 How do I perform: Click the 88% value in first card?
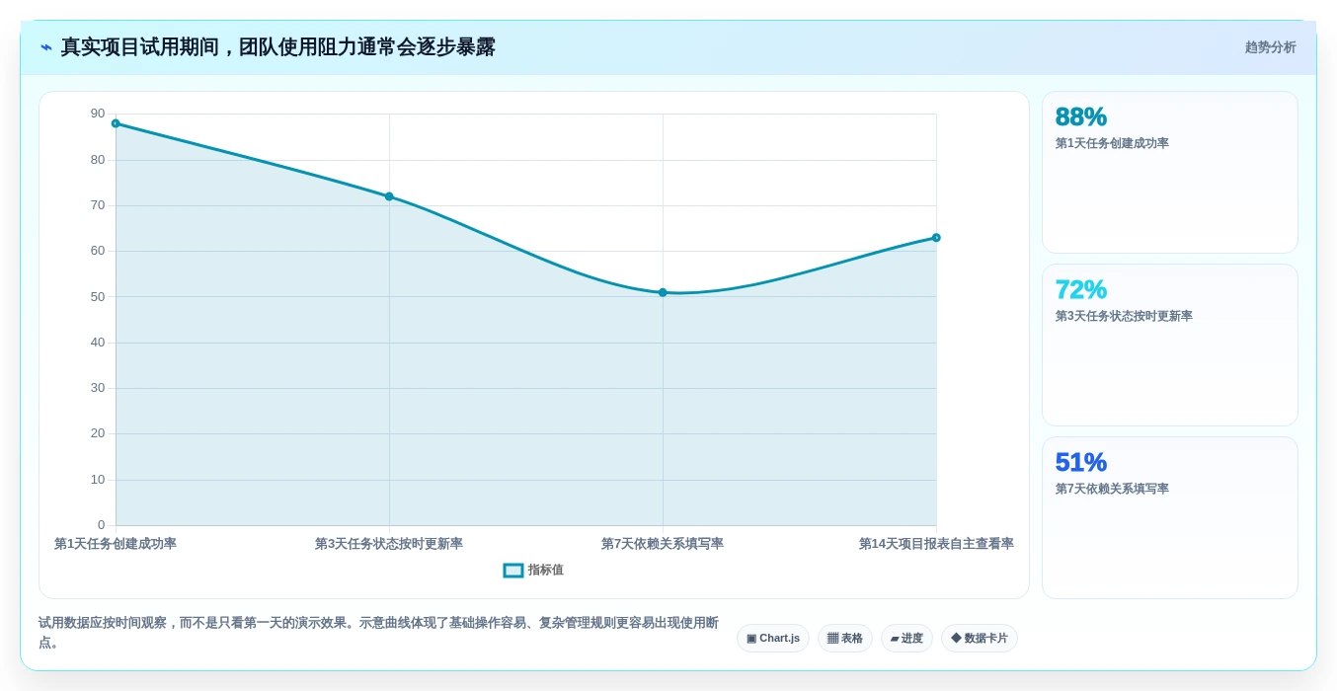[1081, 116]
